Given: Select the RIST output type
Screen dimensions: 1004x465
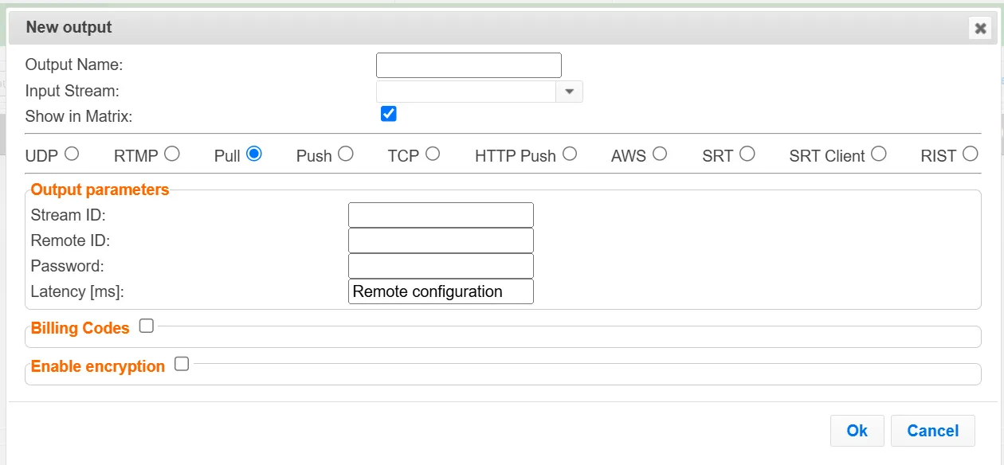Looking at the screenshot, I should (971, 154).
